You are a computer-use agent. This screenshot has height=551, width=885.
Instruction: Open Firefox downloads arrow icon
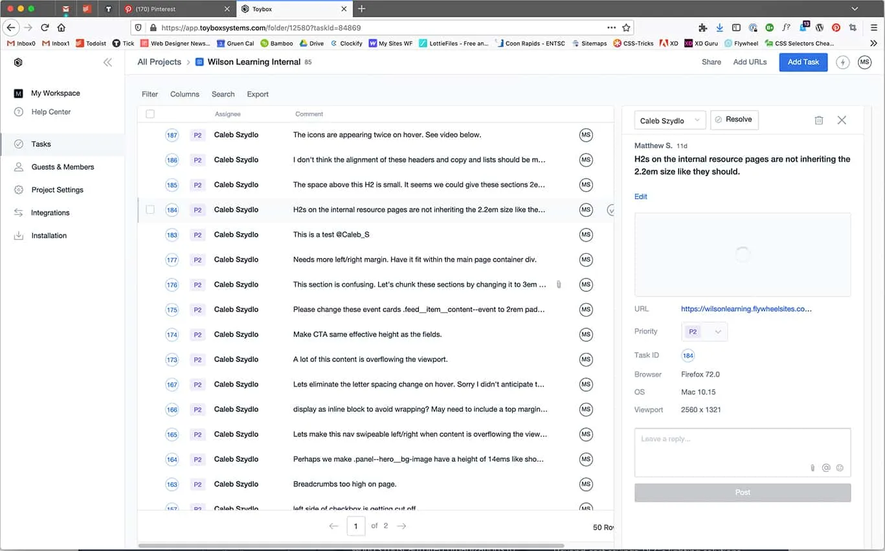point(719,28)
